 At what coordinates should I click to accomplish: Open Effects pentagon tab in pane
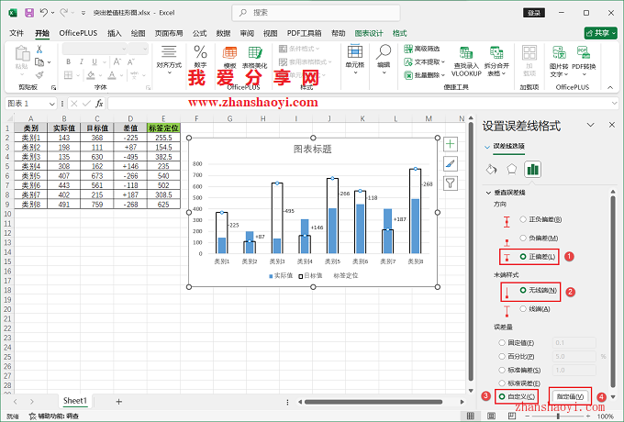(x=512, y=169)
